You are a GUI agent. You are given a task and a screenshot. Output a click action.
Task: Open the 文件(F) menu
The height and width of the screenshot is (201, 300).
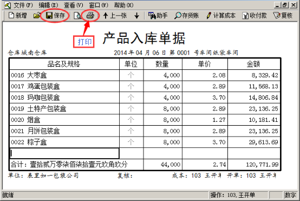tap(23, 5)
